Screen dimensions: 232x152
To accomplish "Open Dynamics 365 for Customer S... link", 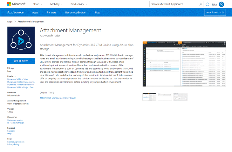I will pyautogui.click(x=21, y=82).
